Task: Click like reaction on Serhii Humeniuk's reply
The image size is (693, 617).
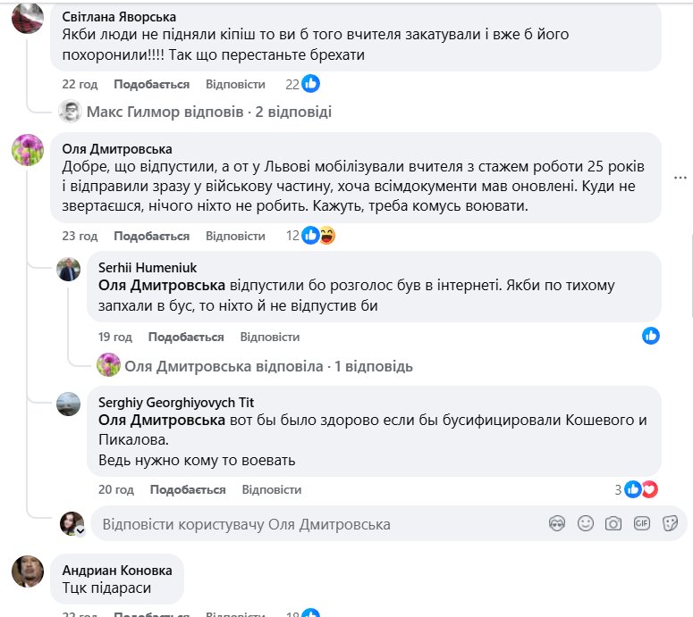Action: [x=651, y=337]
